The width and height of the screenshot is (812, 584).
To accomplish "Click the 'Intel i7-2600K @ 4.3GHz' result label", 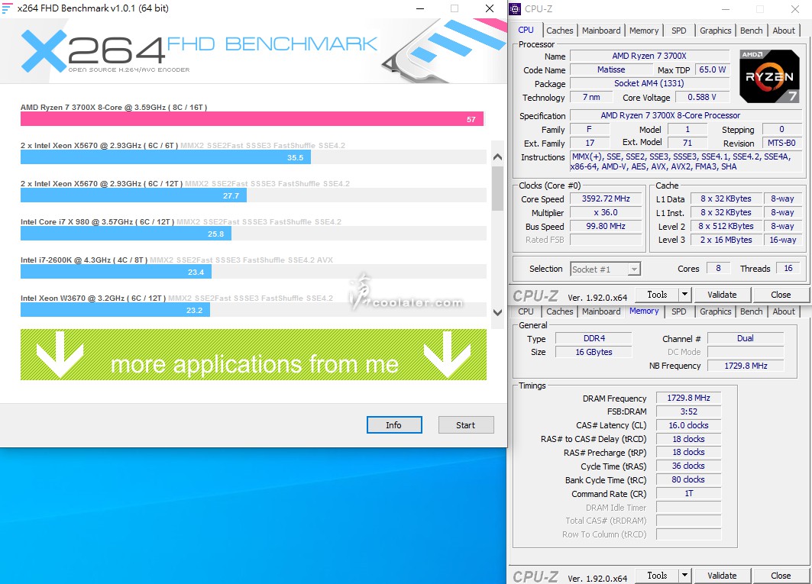I will (x=85, y=260).
